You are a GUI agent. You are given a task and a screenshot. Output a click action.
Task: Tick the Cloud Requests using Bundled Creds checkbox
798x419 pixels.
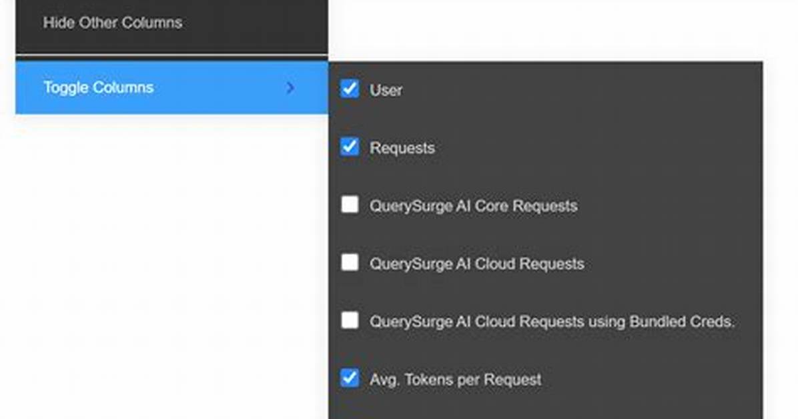(x=350, y=321)
